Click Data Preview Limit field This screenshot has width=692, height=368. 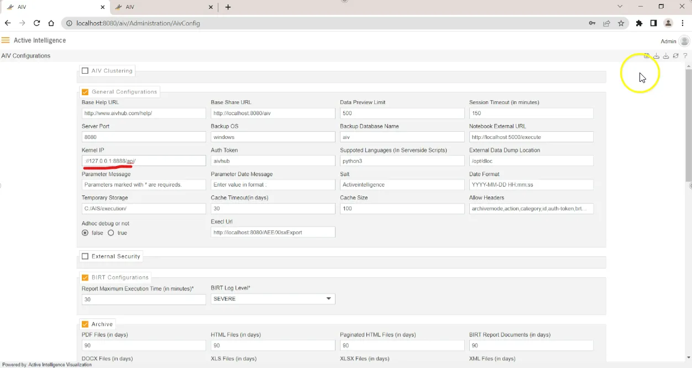coord(402,113)
